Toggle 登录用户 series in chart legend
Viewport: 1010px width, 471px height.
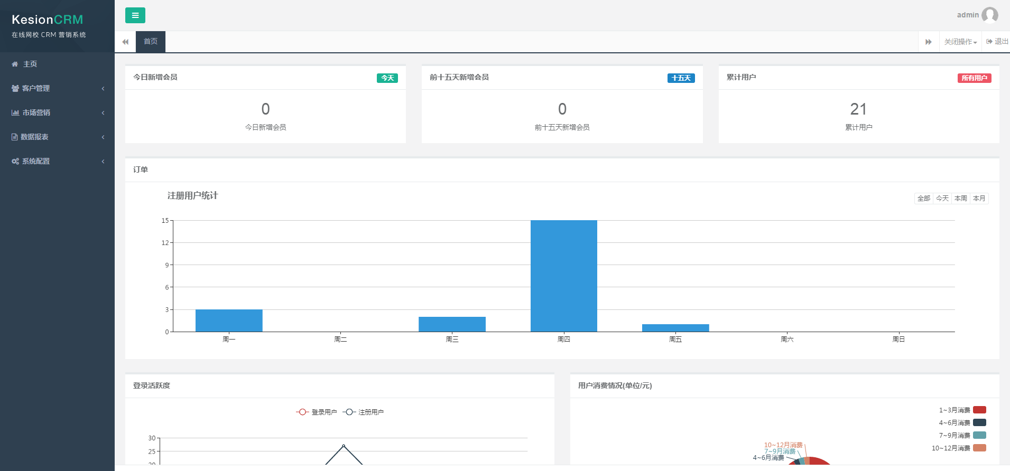(317, 412)
